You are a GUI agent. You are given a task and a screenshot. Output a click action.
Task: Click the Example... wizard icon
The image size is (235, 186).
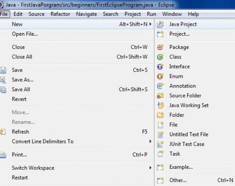(160, 167)
